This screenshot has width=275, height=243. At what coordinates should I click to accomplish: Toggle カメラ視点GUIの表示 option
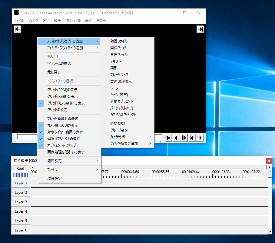68,125
